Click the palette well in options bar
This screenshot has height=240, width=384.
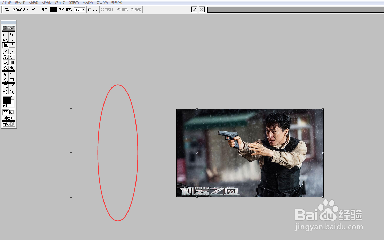click(296, 10)
